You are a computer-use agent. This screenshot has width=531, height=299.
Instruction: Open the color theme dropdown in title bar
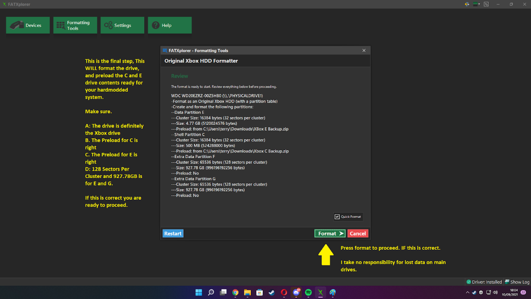coord(477,4)
